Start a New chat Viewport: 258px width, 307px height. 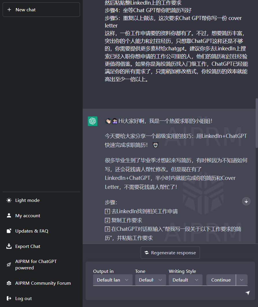pos(41,10)
